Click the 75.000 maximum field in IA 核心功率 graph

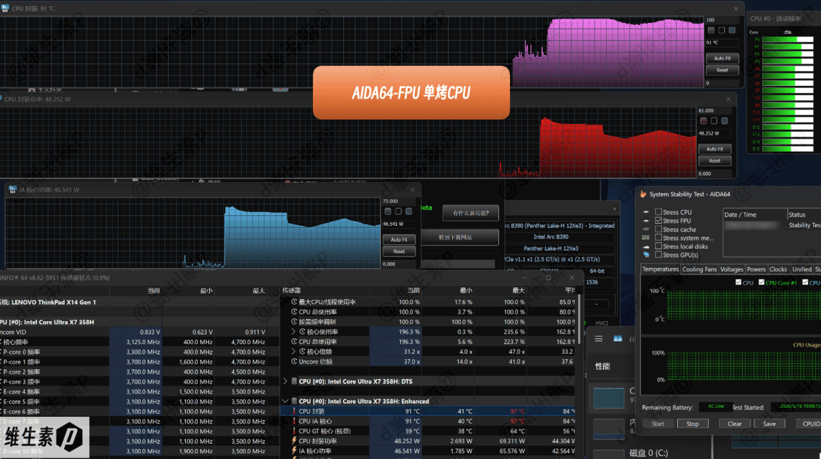coord(398,201)
